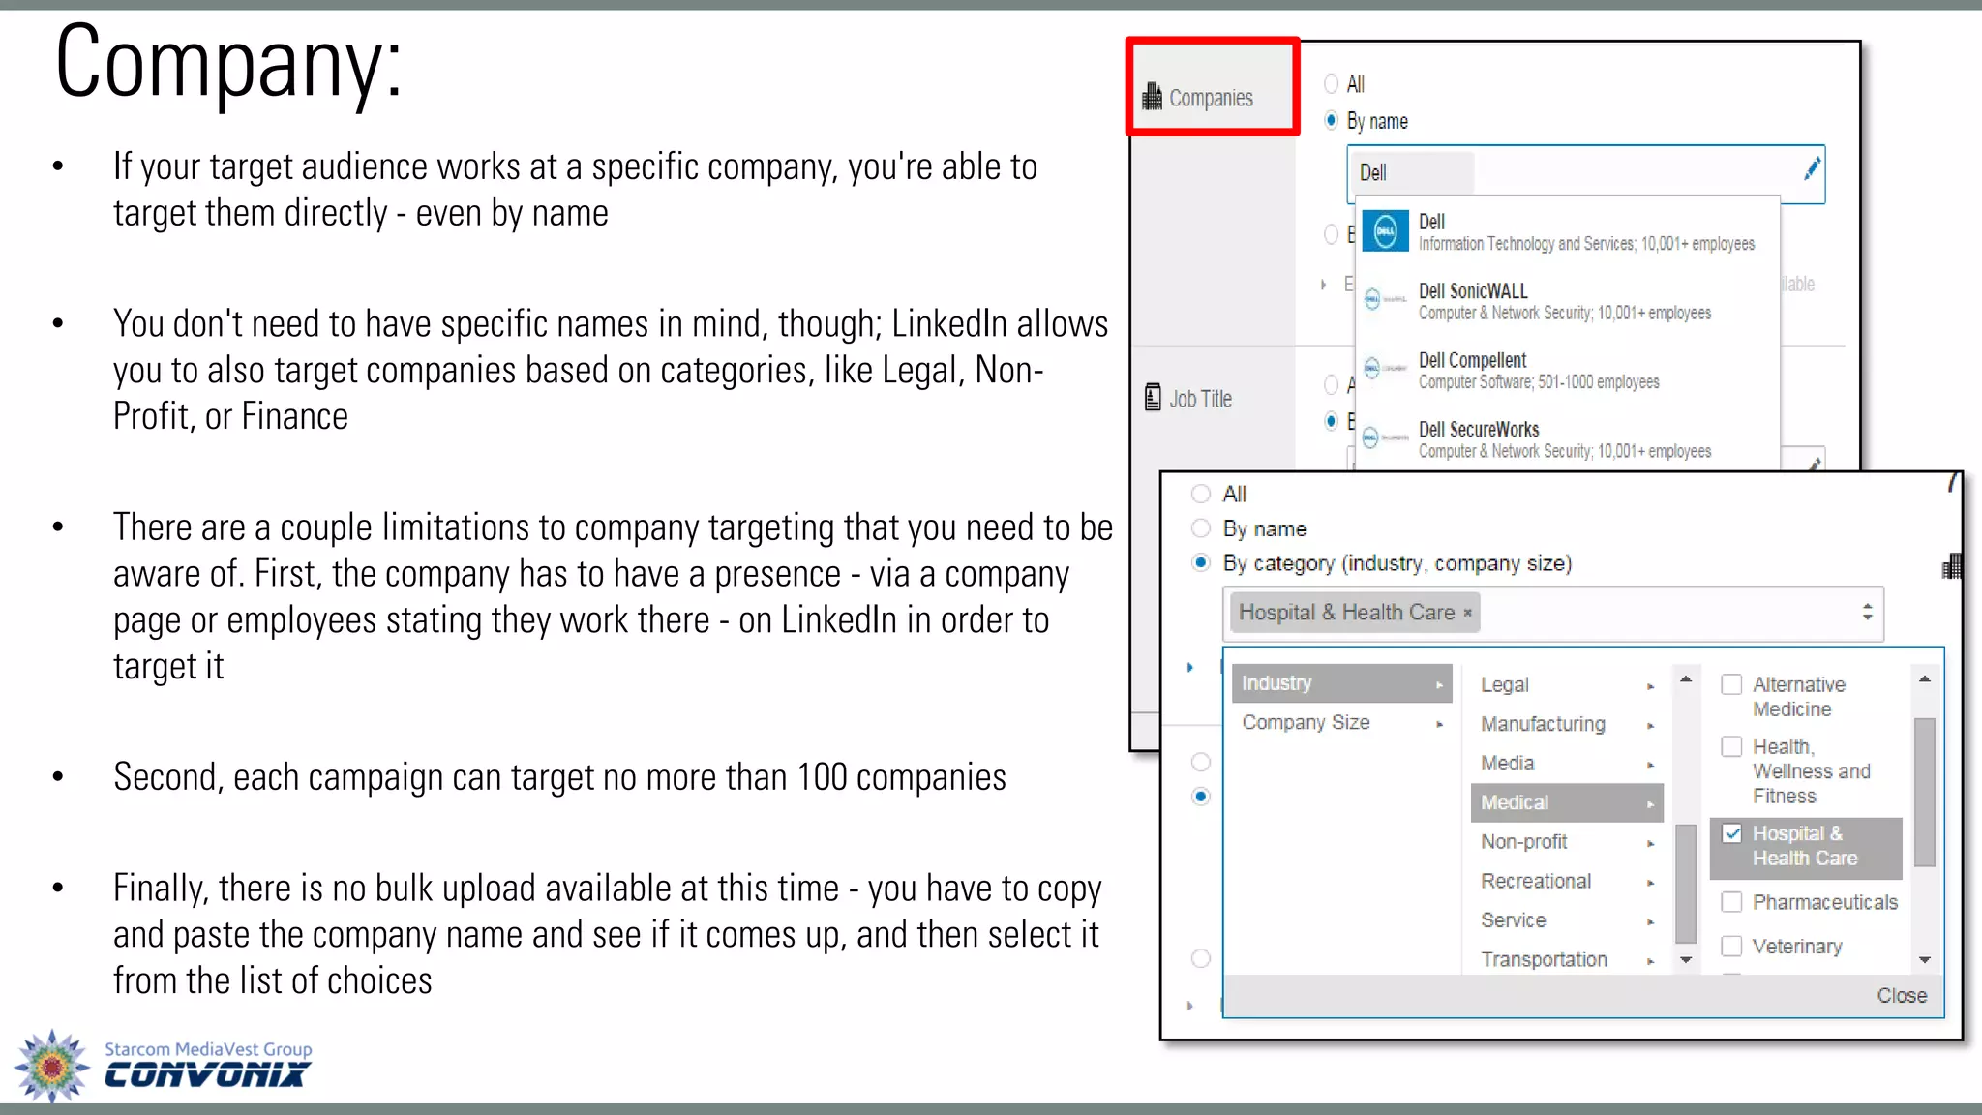Check the Veterinary checkbox

(1731, 946)
